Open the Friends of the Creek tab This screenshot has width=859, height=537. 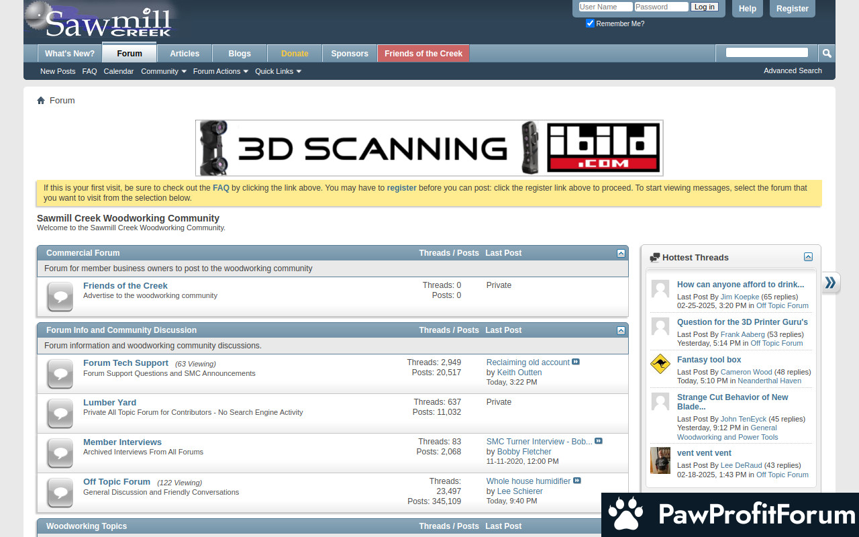coord(423,54)
